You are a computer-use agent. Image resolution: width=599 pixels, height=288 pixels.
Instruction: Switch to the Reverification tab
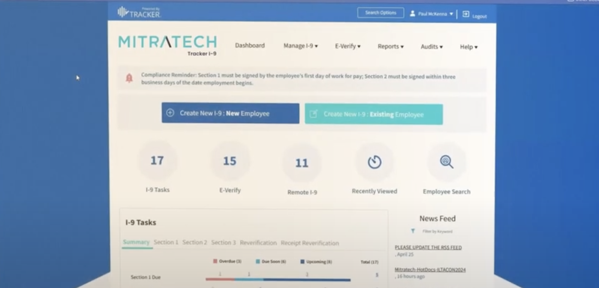(x=258, y=243)
